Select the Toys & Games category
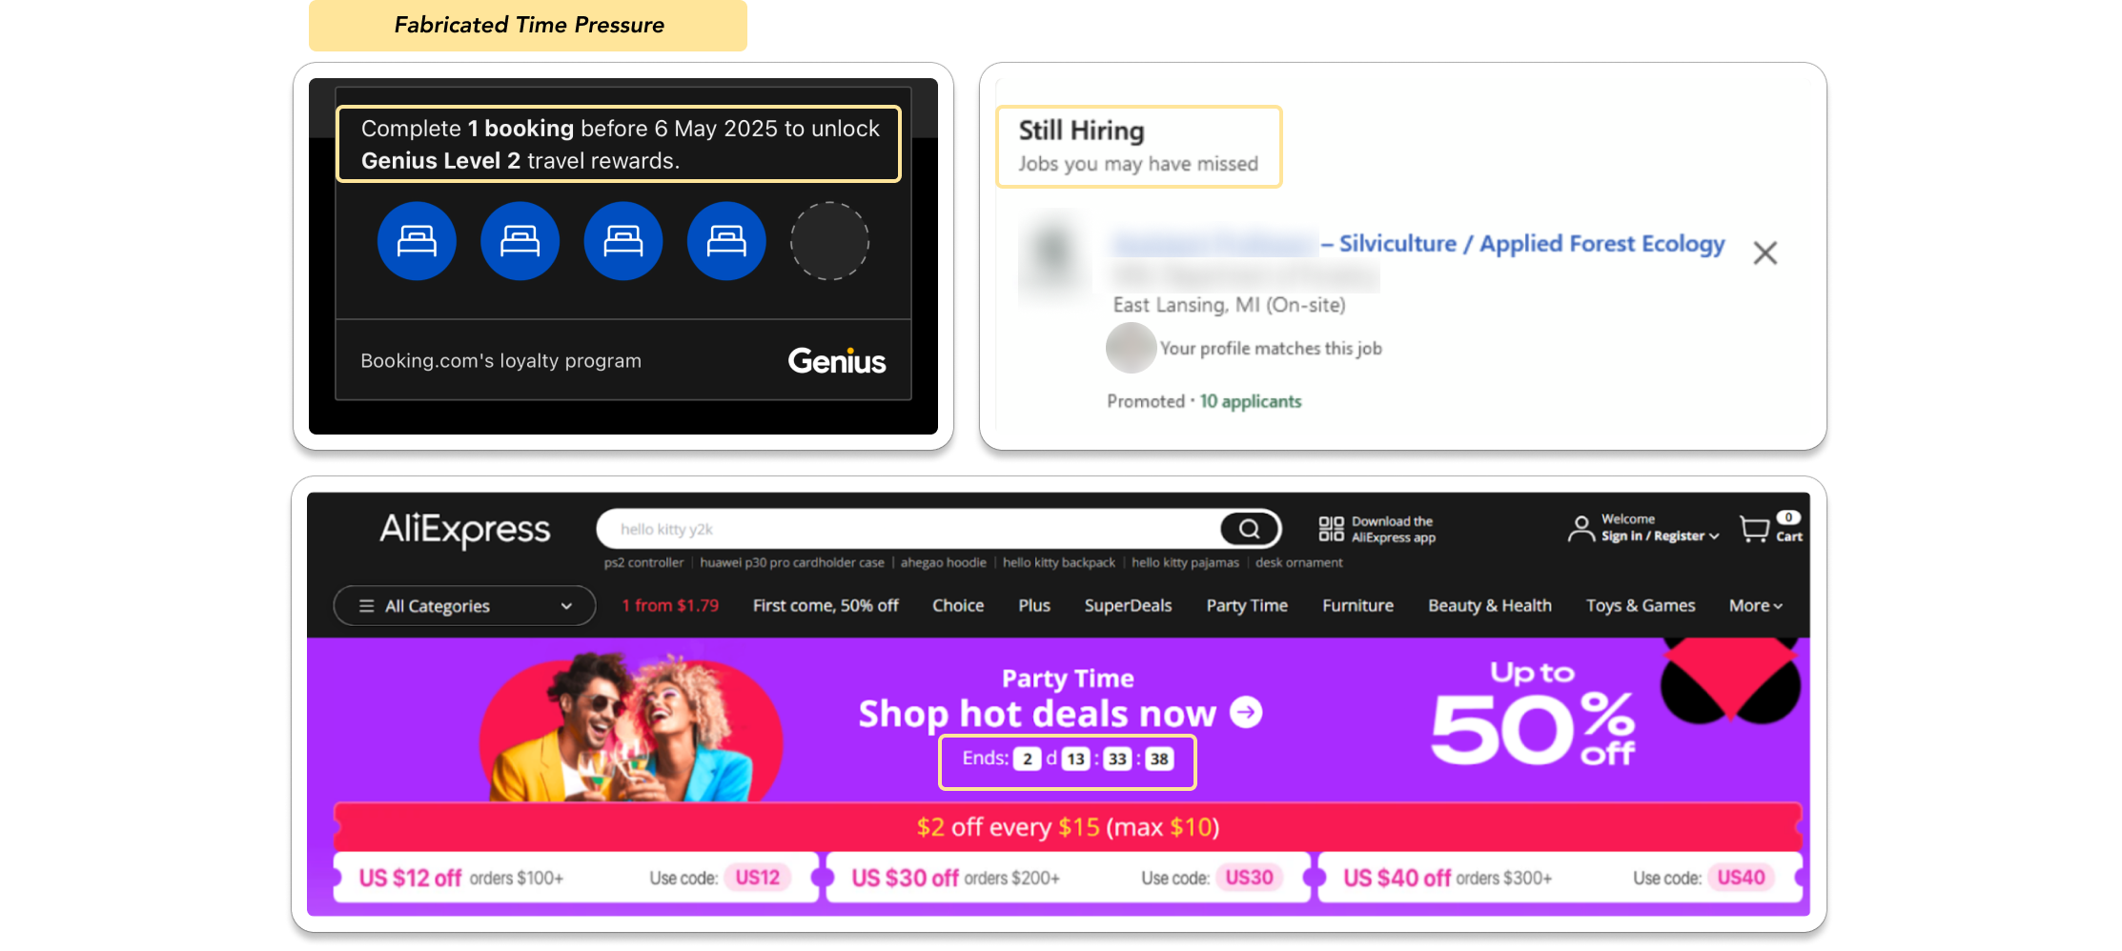 [1640, 606]
